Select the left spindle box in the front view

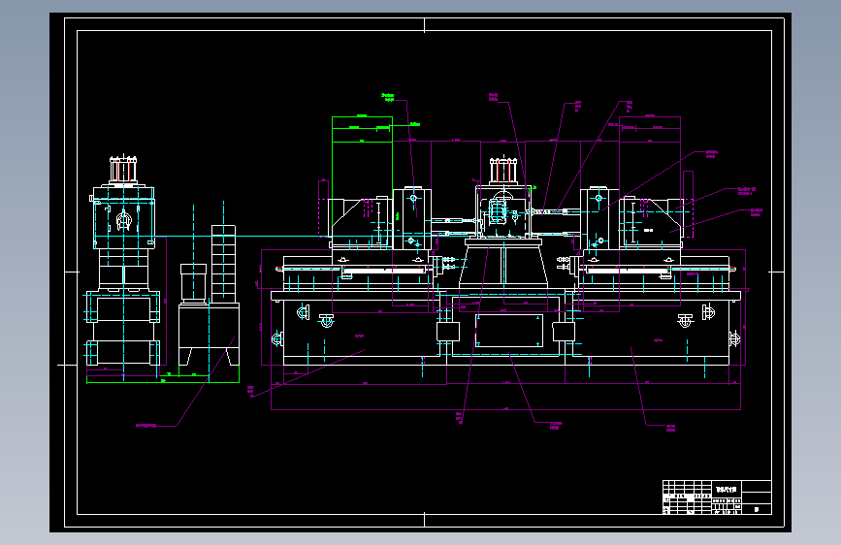click(412, 219)
